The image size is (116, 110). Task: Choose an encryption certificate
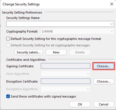(x=104, y=81)
